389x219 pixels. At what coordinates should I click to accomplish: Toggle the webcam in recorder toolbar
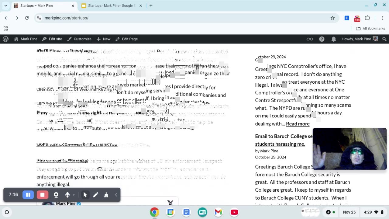click(x=56, y=195)
